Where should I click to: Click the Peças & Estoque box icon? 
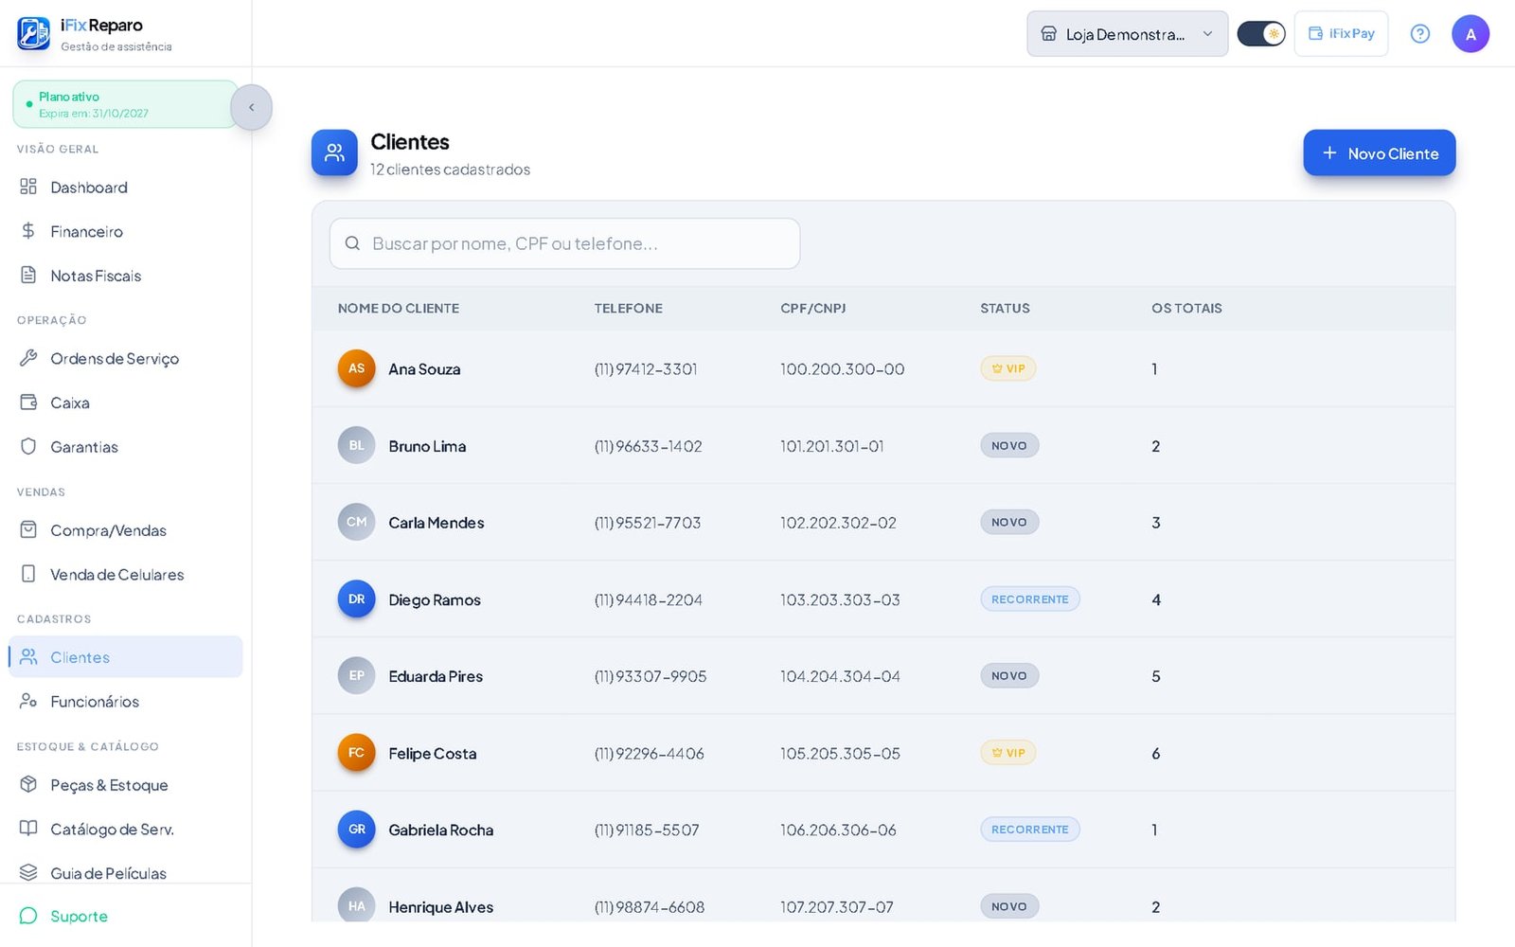[28, 784]
